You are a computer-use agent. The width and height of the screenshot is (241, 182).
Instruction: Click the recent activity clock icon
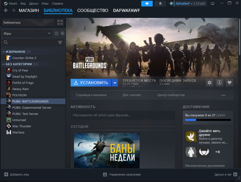pyautogui.click(x=56, y=34)
